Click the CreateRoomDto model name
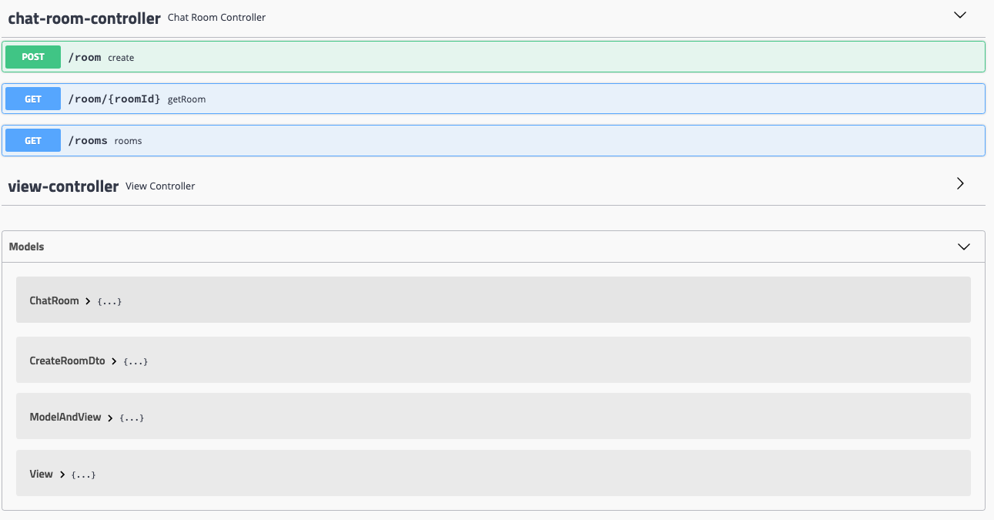The image size is (994, 520). coord(67,361)
